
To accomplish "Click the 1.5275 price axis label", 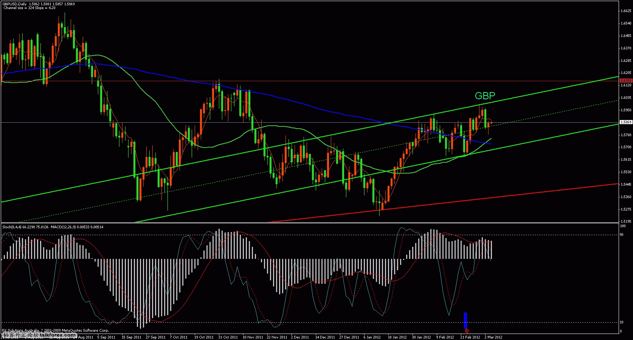I will (626, 209).
